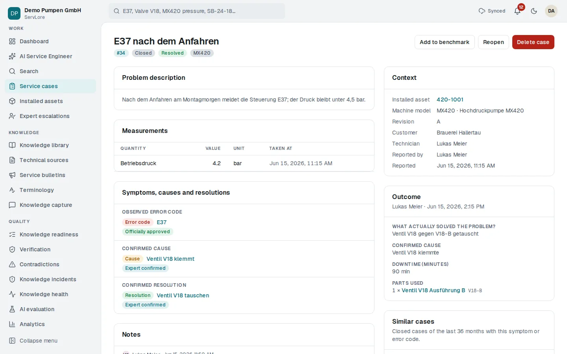Open the DA user avatar menu
Screen dimensions: 567x354
click(551, 11)
